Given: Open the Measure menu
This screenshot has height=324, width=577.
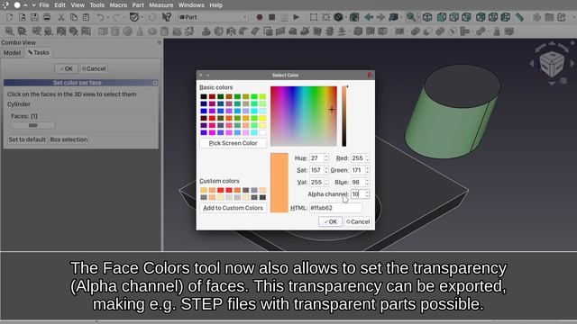Looking at the screenshot, I should [161, 5].
